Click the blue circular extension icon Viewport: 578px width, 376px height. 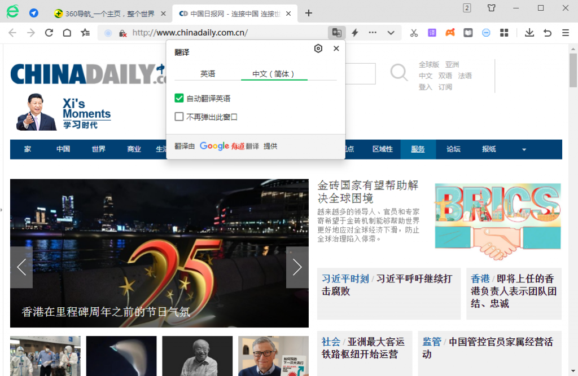coord(486,33)
